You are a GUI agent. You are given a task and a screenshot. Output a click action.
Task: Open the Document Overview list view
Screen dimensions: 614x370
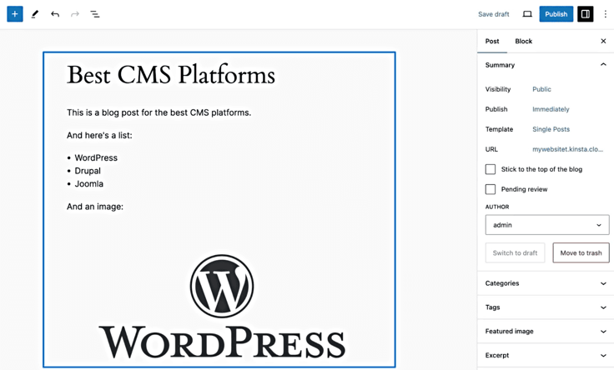click(x=95, y=14)
